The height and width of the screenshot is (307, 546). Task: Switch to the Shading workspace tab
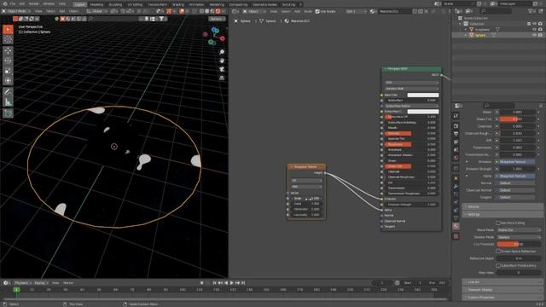178,4
